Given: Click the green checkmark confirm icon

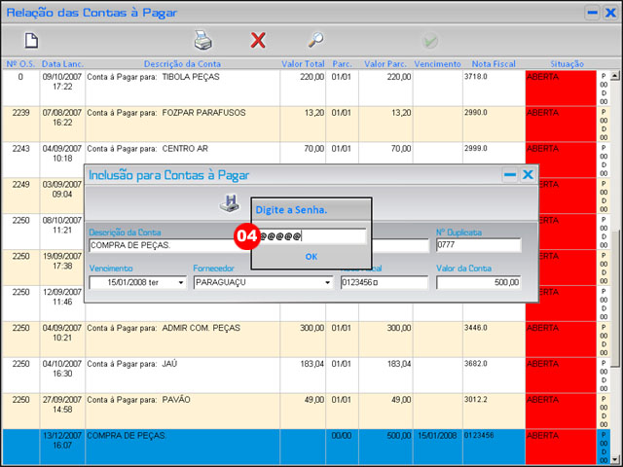Looking at the screenshot, I should tap(429, 42).
